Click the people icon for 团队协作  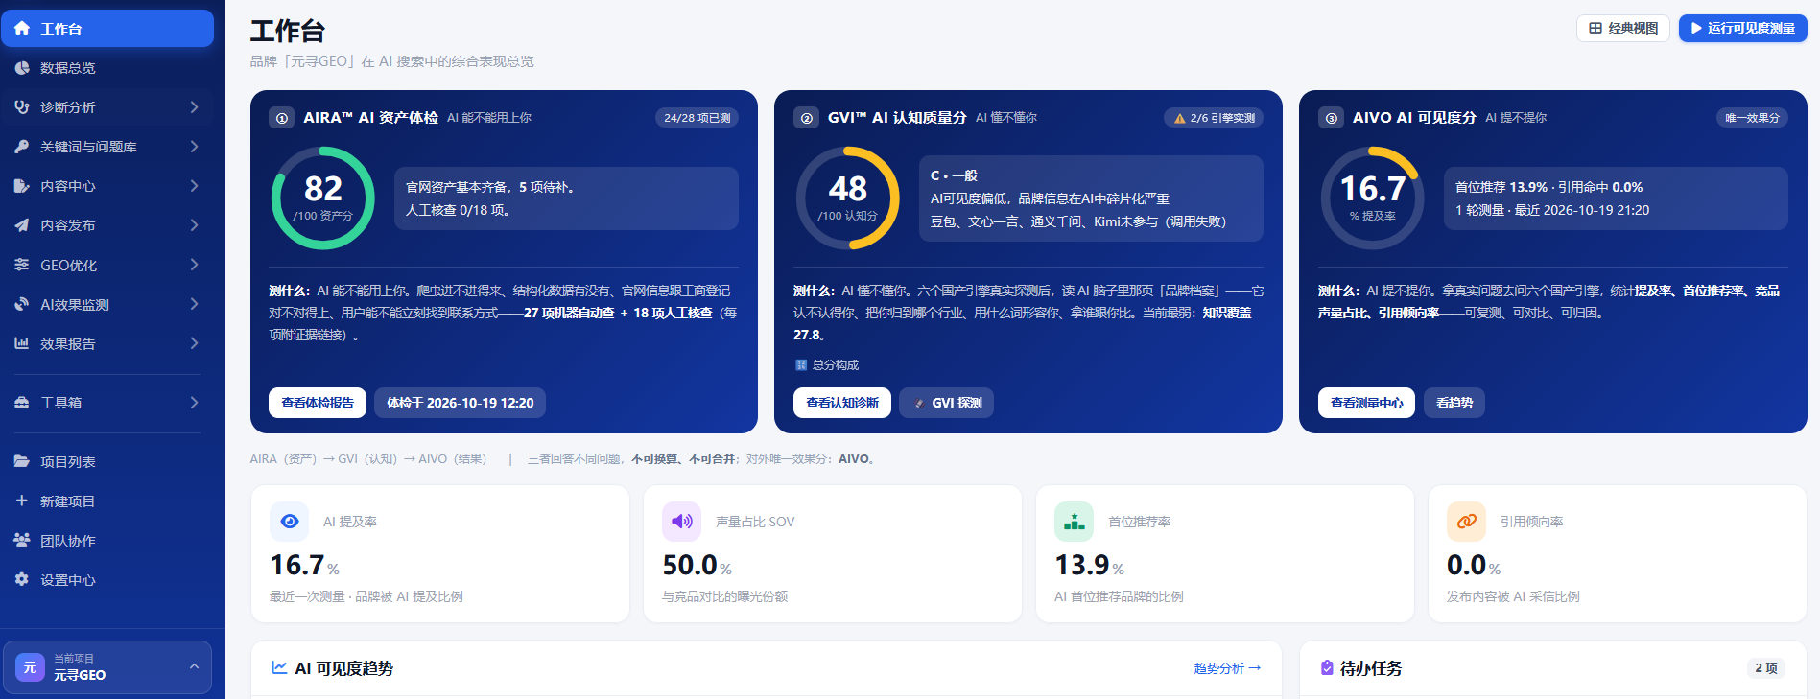[22, 541]
